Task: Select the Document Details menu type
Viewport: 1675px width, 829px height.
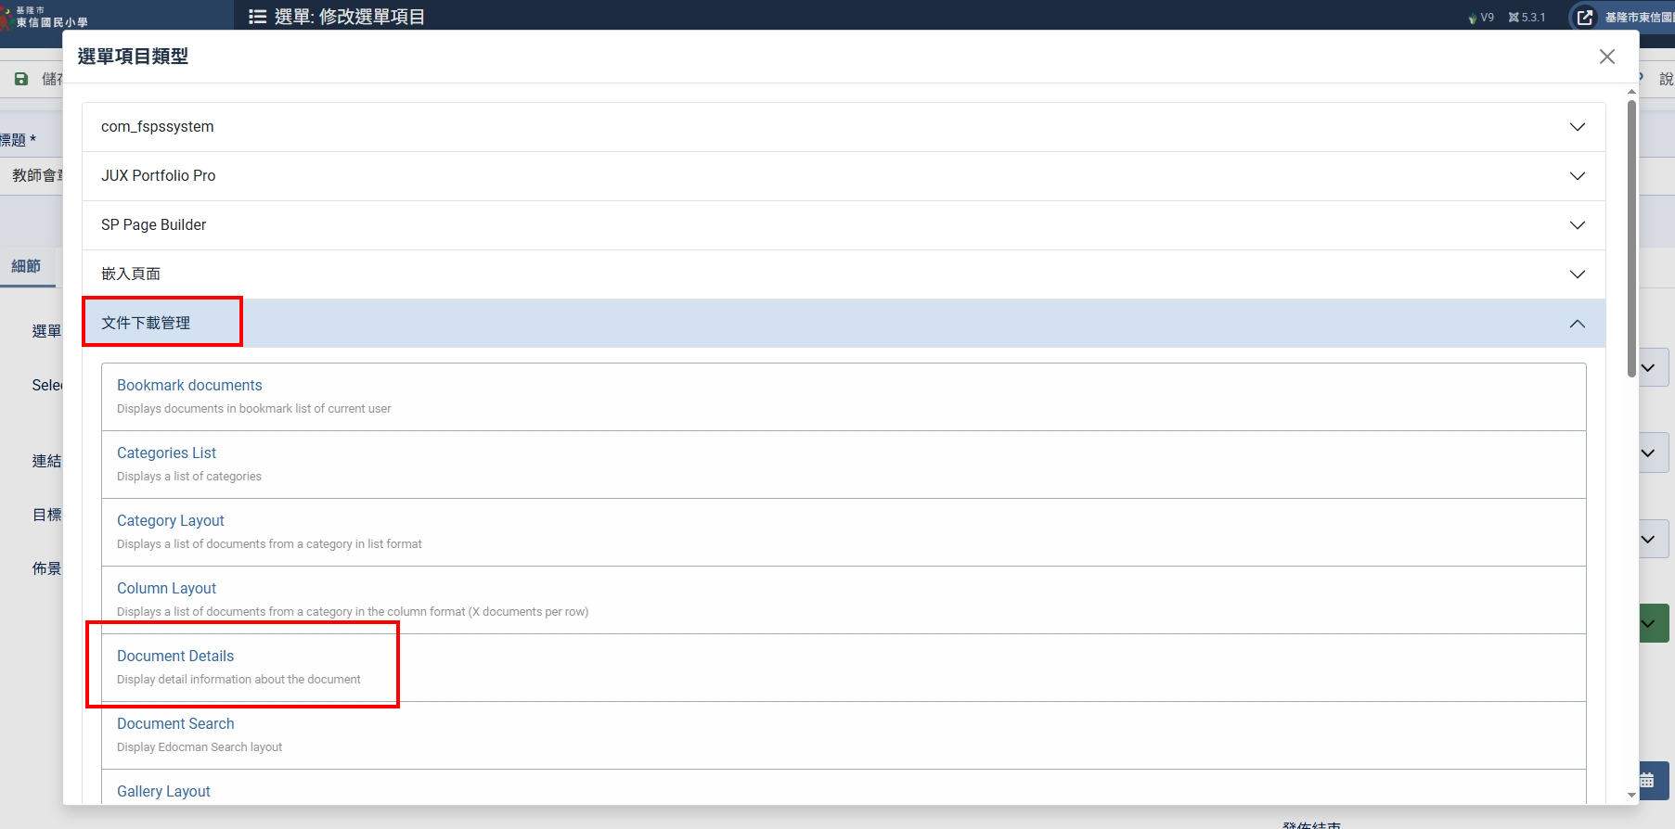Action: (x=175, y=657)
